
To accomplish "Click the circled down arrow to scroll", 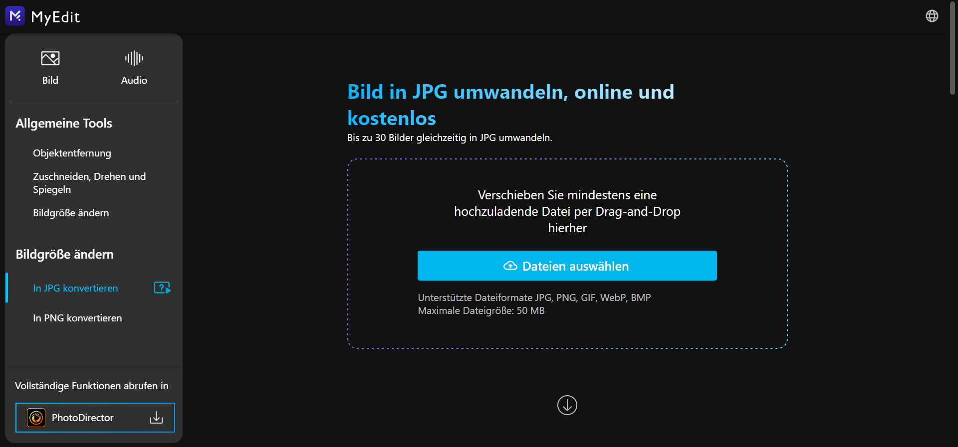I will coord(567,405).
